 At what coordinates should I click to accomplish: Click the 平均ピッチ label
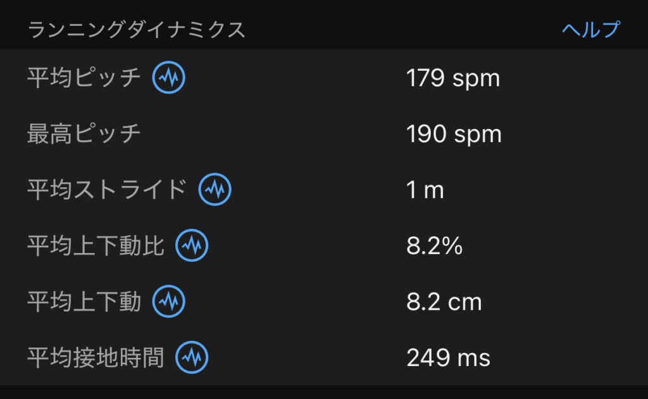84,78
